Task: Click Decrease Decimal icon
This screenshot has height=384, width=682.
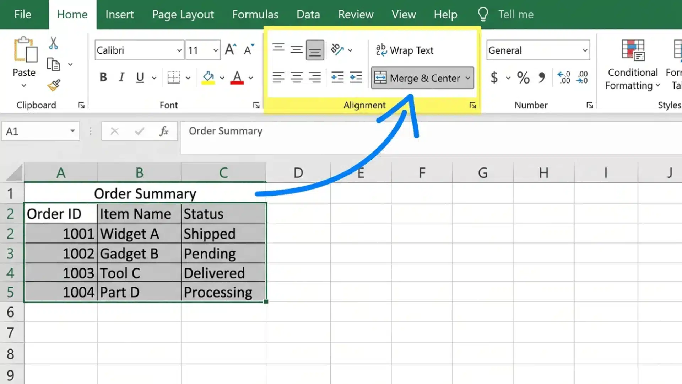Action: point(582,77)
